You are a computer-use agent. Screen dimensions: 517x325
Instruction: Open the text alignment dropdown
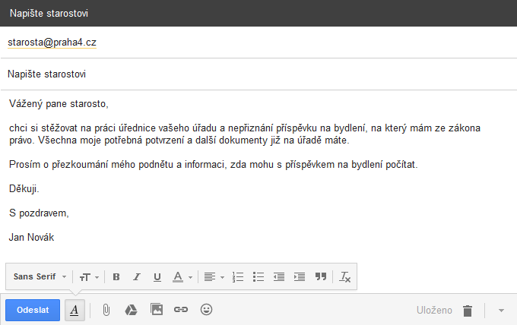point(214,277)
